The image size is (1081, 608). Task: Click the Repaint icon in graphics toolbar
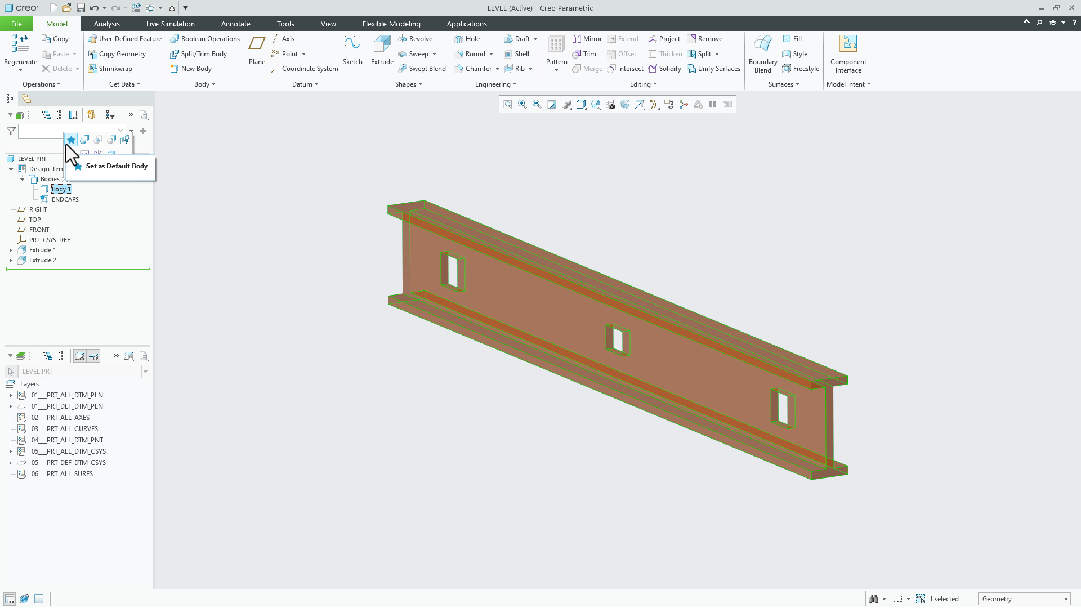pos(552,104)
